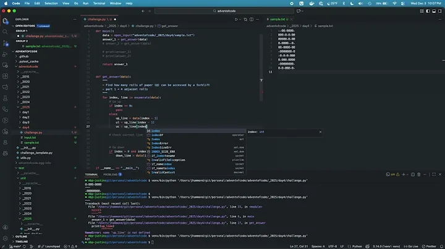
Task: Open the Manage gear in the activity bar
Action: 5,239
